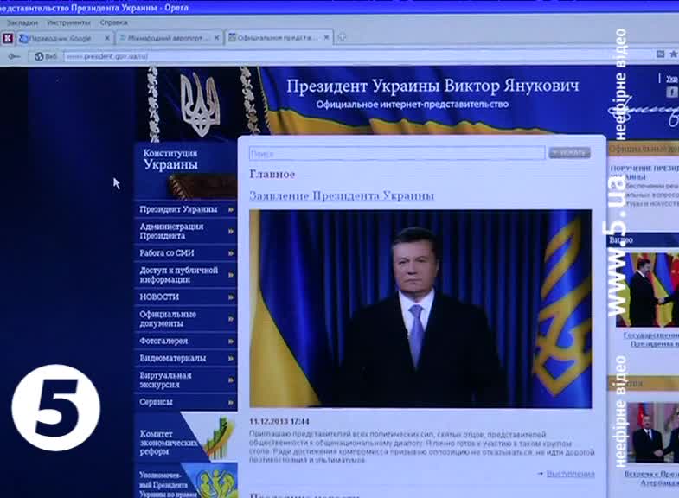Screen dimensions: 679x498
Task: Open the Конституция Украины banner
Action: 185,163
